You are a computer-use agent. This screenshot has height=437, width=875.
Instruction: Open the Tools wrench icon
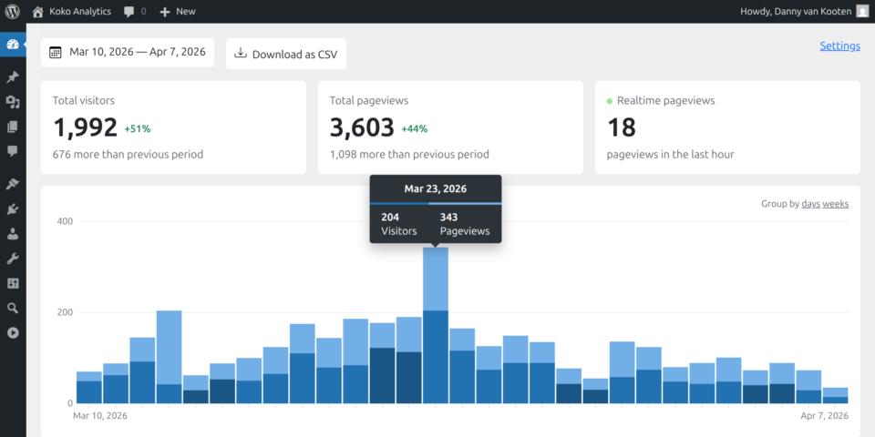click(x=13, y=259)
